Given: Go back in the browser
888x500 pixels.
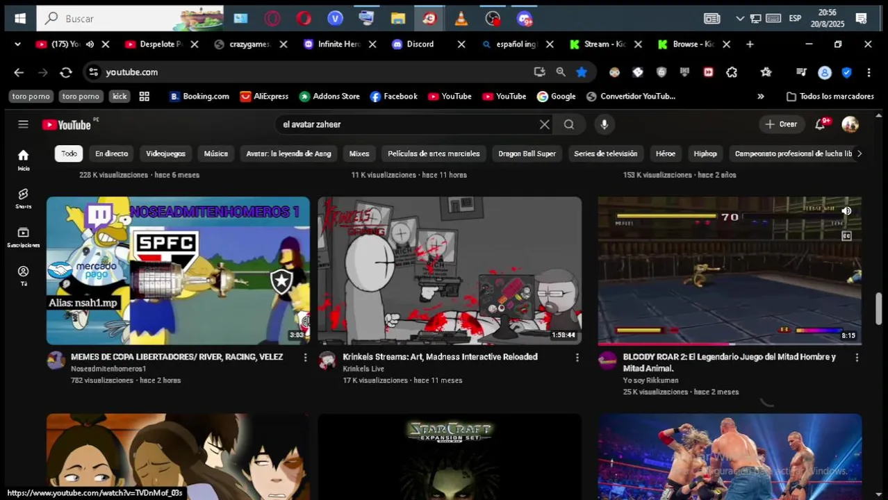Looking at the screenshot, I should 19,72.
